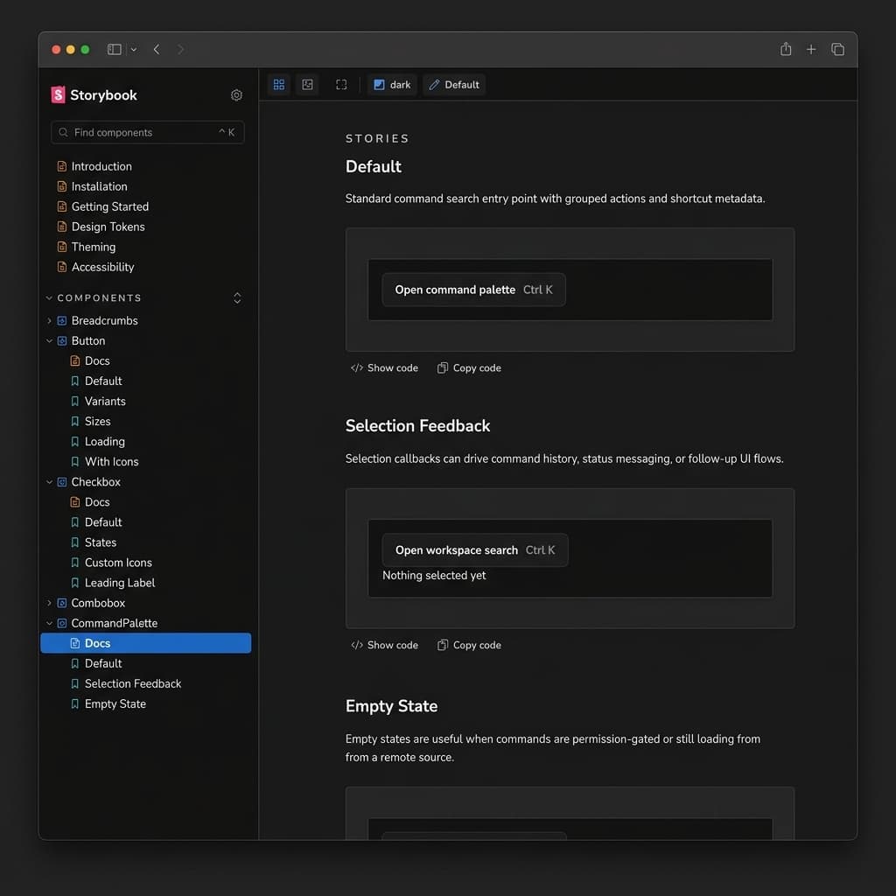
Task: Toggle the browser sidebar icon
Action: point(115,50)
